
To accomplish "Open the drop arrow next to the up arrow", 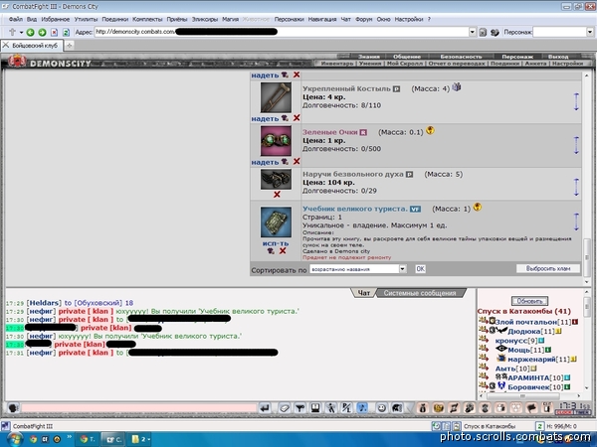I will point(21,33).
